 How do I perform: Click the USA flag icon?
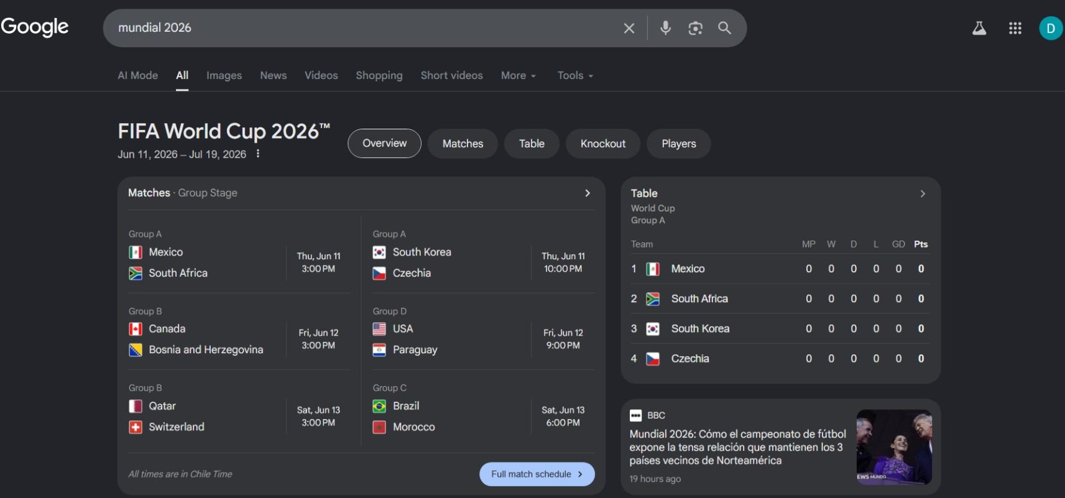coord(379,329)
